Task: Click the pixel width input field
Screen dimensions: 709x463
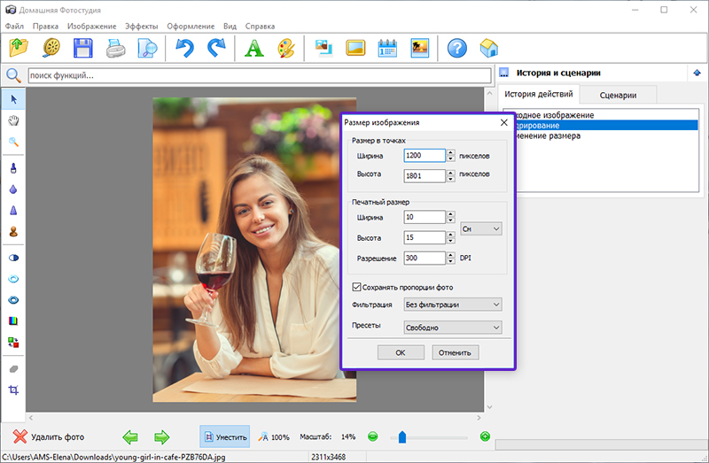Action: click(x=425, y=156)
